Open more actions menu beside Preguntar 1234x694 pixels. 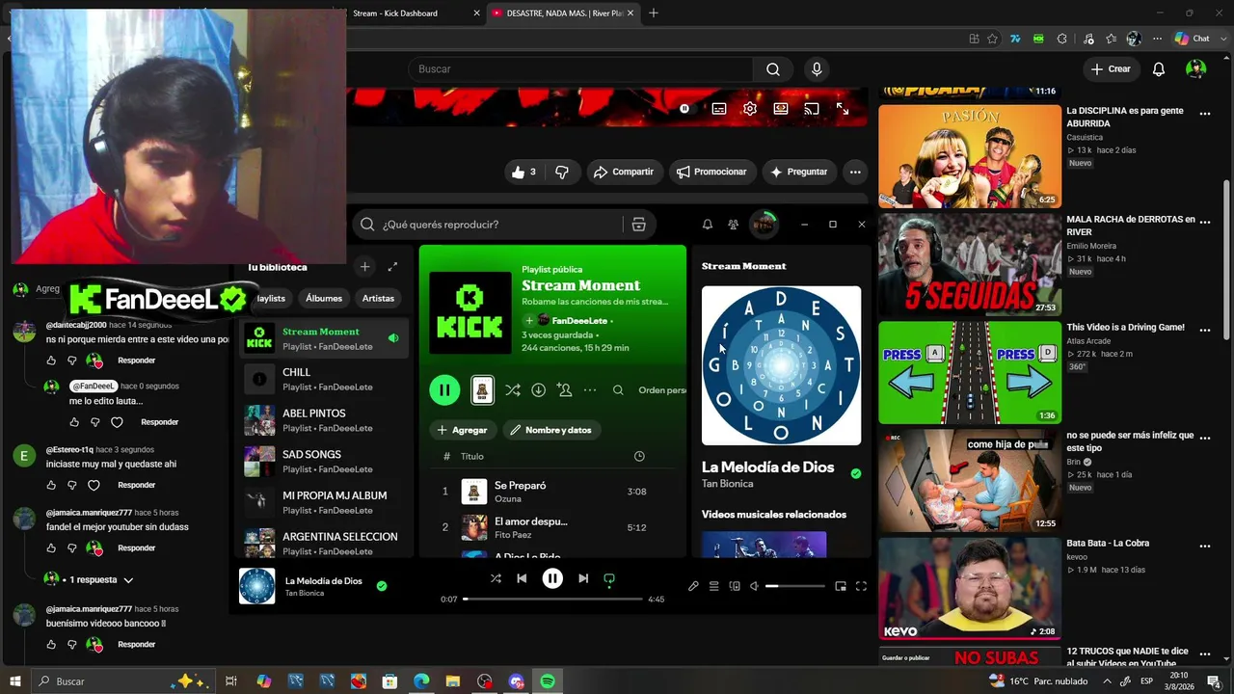pos(855,172)
